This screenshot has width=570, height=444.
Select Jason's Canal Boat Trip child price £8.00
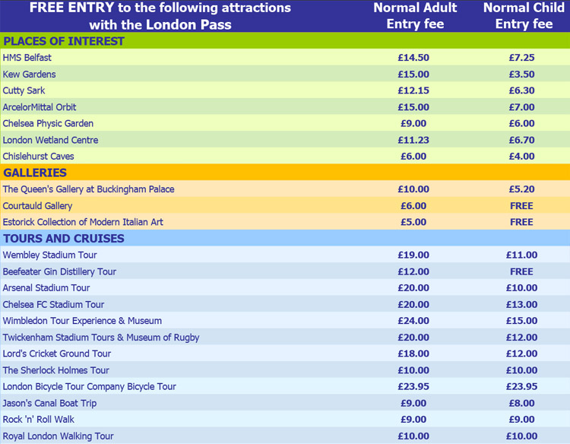tap(522, 403)
